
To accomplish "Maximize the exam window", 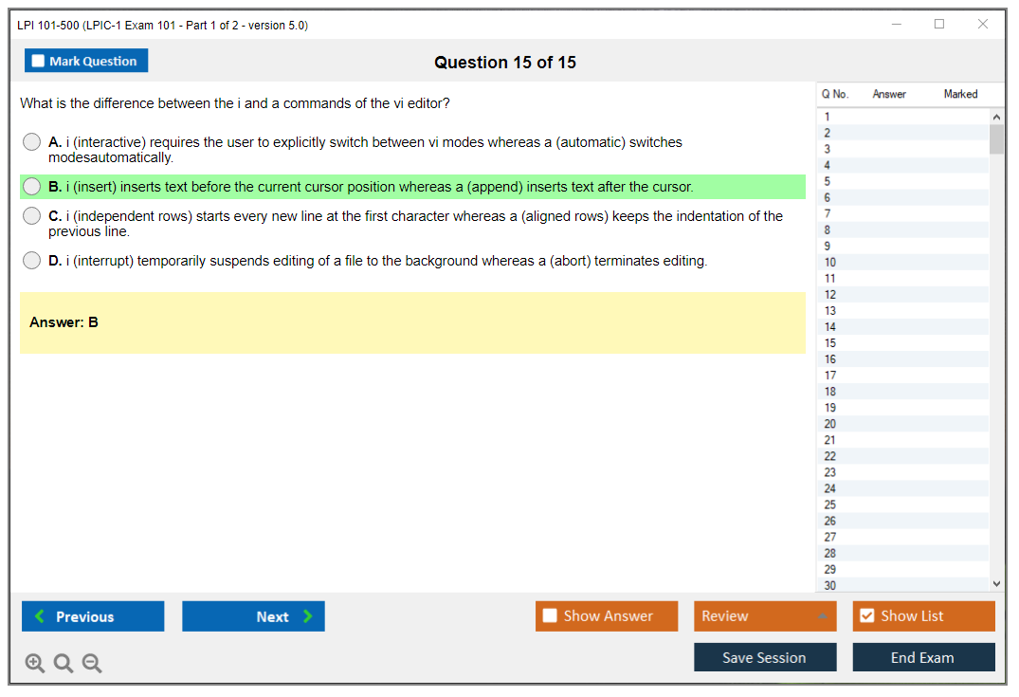I will tap(939, 25).
